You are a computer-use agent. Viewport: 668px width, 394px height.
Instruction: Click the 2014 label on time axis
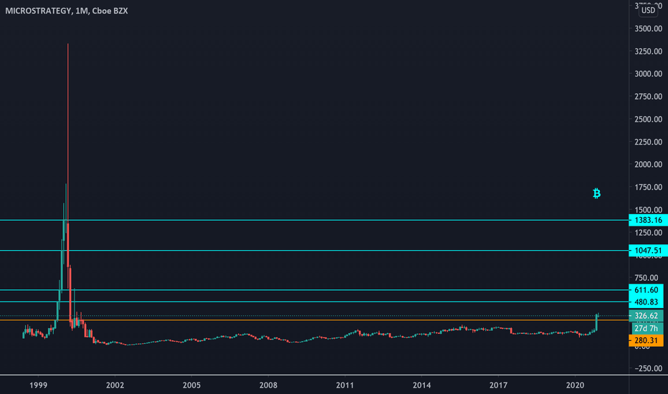(421, 385)
